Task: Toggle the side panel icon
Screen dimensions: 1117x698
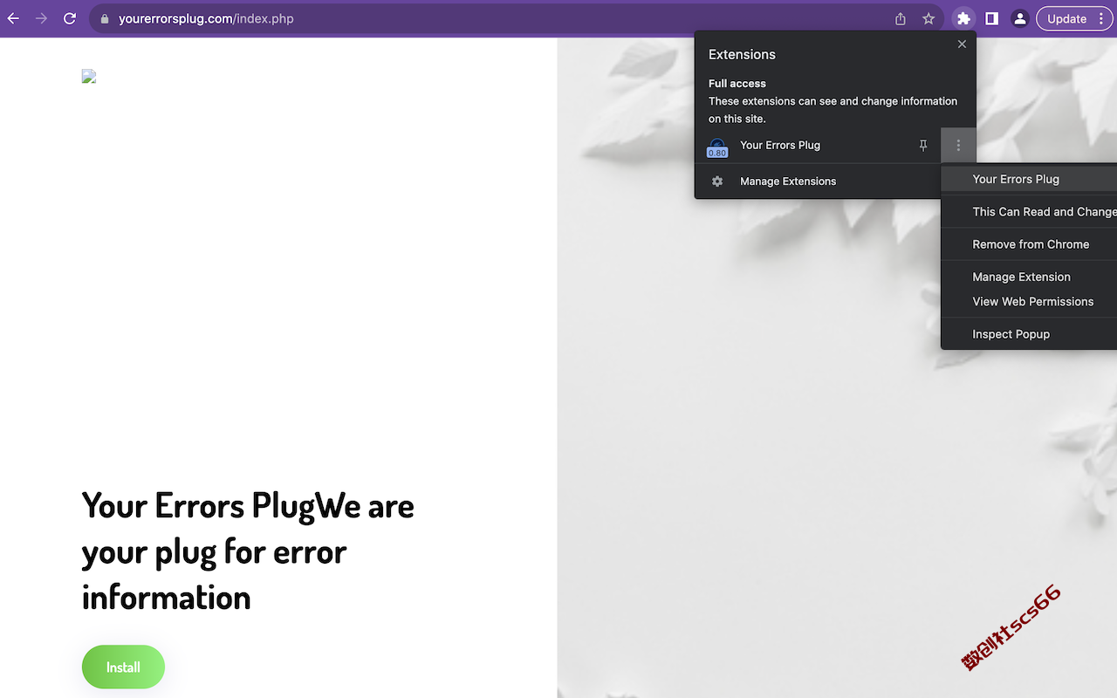Action: click(991, 18)
